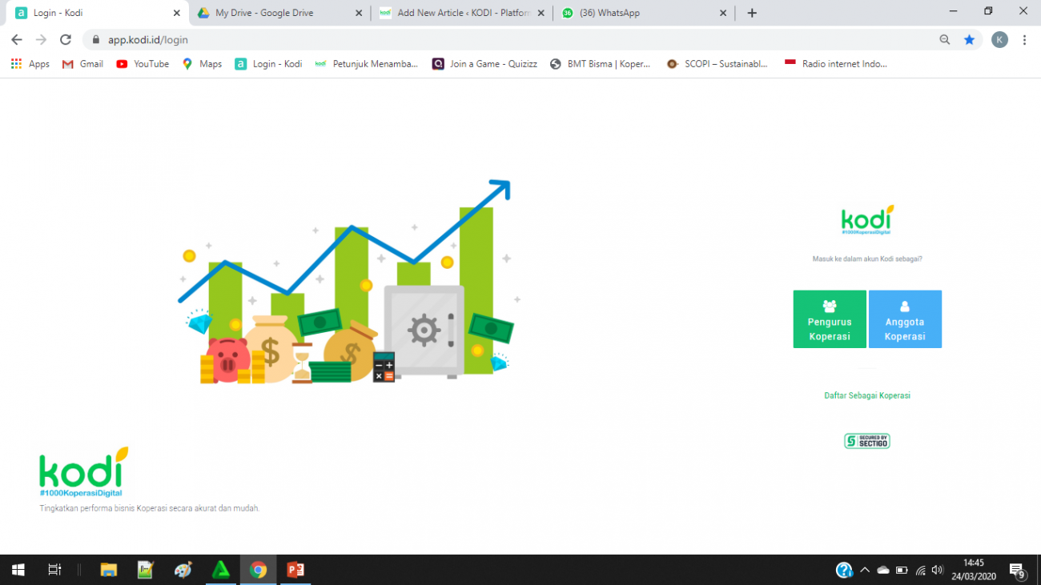Open PowerPoint from the taskbar
Viewport: 1041px width, 585px height.
pyautogui.click(x=295, y=570)
